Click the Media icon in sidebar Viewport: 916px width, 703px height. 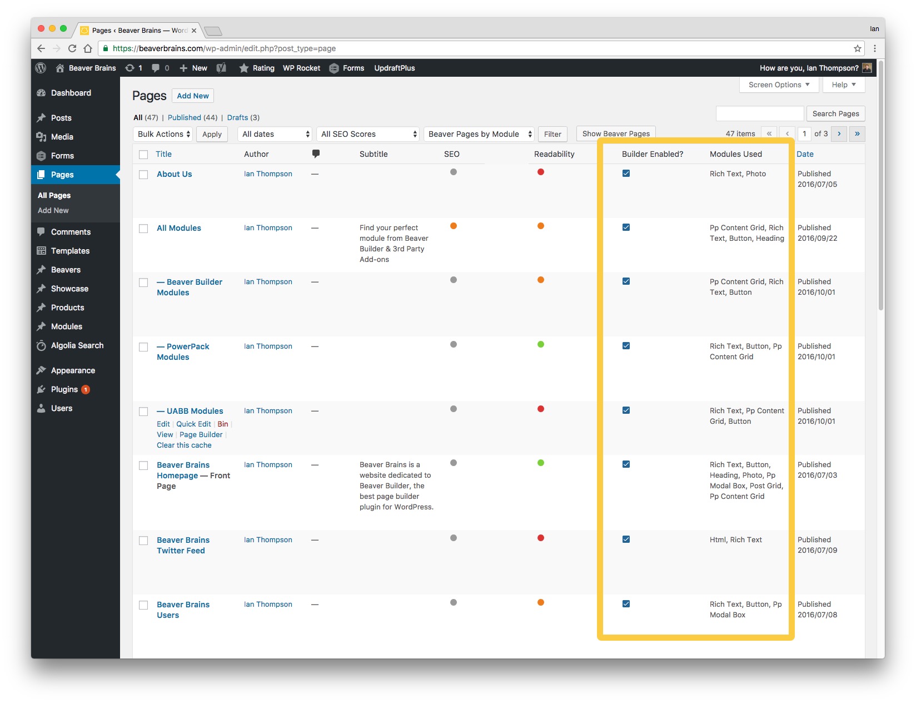point(41,137)
